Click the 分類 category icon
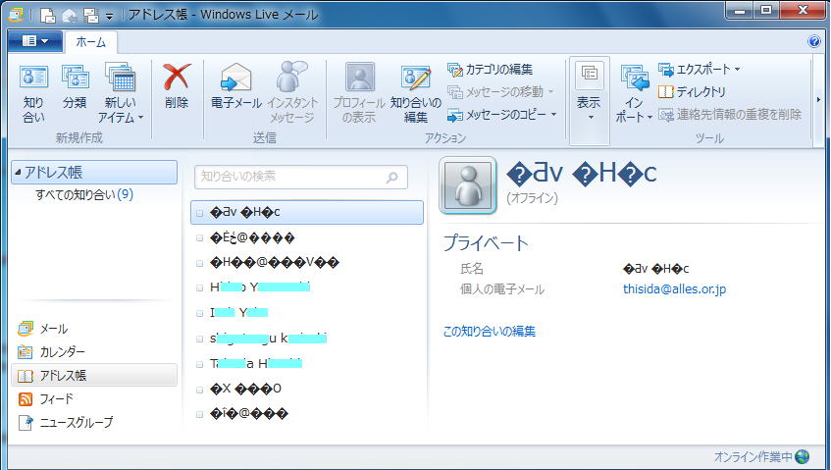This screenshot has width=831, height=470. (x=75, y=87)
